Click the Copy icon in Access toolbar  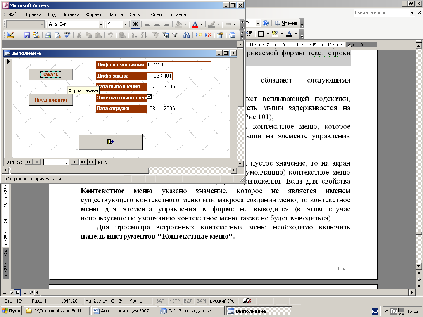coord(88,35)
